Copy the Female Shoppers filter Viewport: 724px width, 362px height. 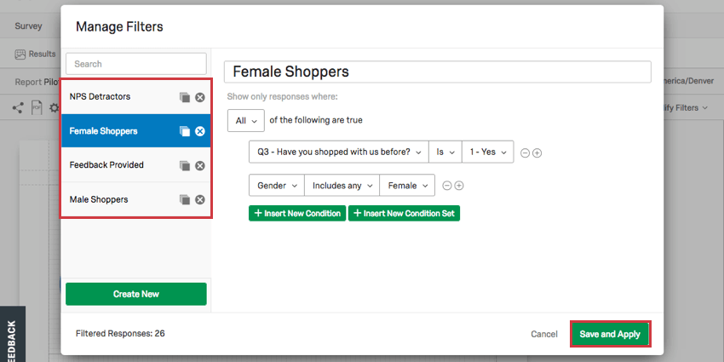185,131
